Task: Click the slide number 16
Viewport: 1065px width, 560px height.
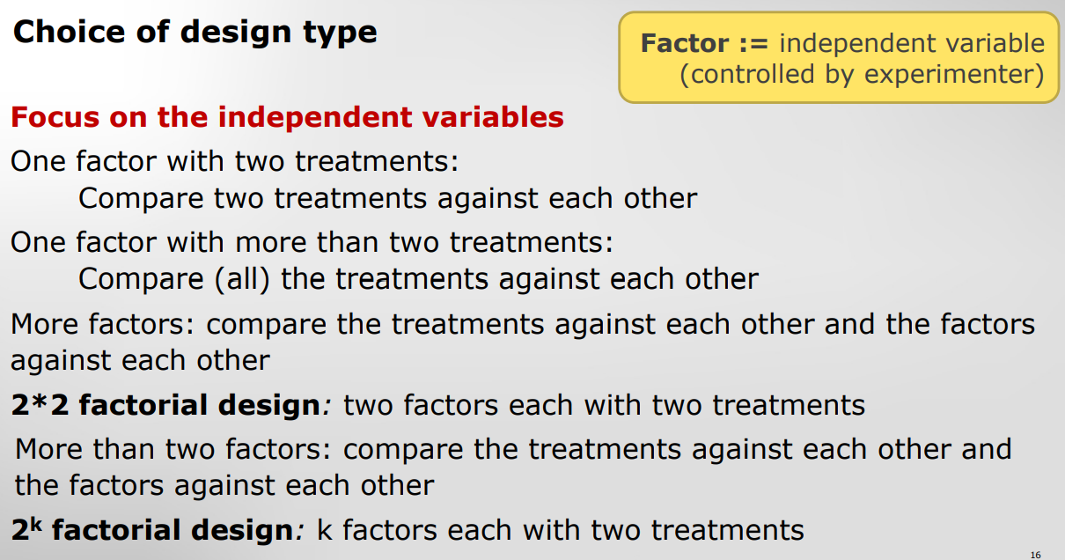Action: click(1035, 555)
